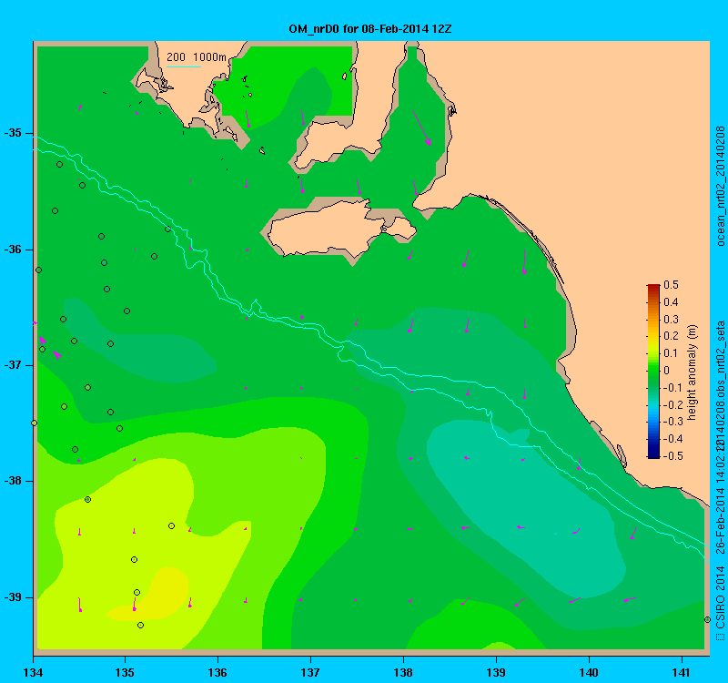The width and height of the screenshot is (728, 683).
Task: Click the positive "0.4" colorbar tick label
Action: (671, 302)
